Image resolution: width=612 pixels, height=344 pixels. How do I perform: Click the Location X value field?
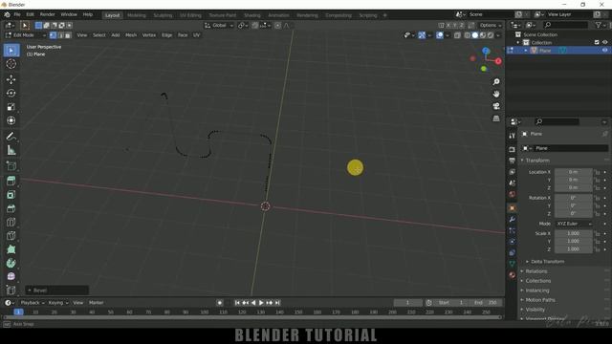point(574,172)
